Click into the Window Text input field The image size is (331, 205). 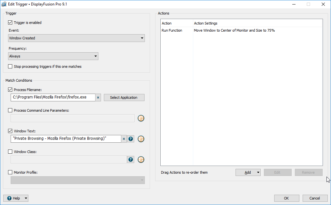[66, 139]
